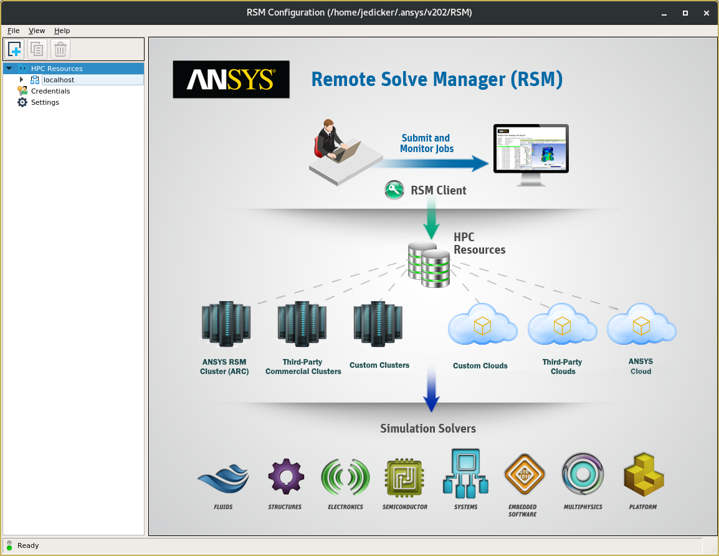This screenshot has width=719, height=556.
Task: Click the SEMICONDUCTOR caption
Action: click(405, 507)
